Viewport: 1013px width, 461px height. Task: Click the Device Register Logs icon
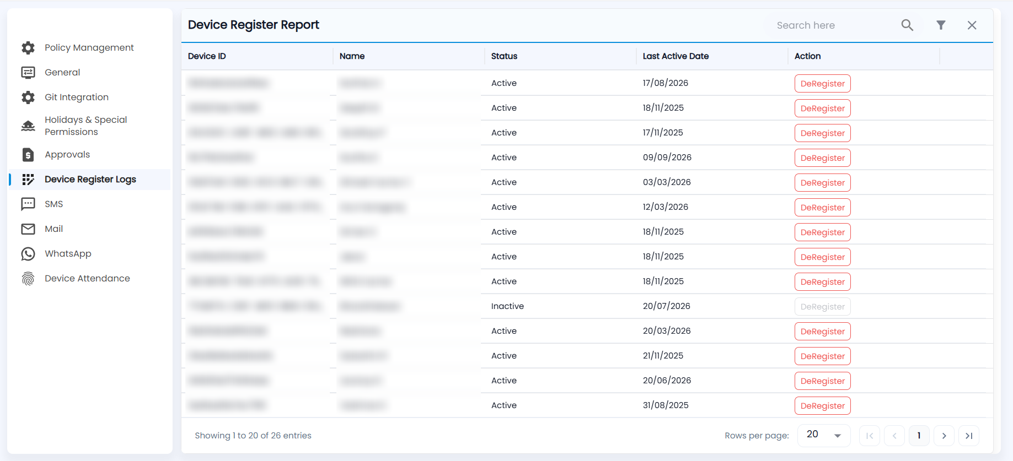tap(28, 180)
